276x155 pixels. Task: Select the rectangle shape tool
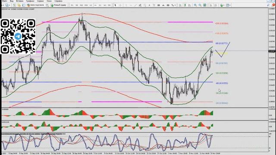coord(159,5)
